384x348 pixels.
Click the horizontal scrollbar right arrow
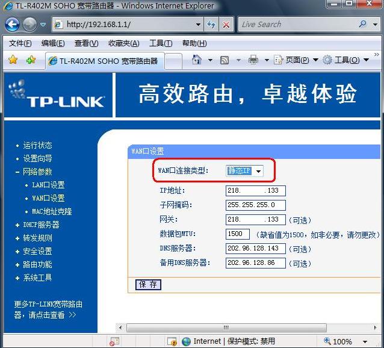click(376, 328)
